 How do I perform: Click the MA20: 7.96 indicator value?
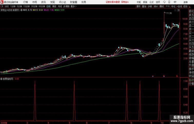pos(48,10)
